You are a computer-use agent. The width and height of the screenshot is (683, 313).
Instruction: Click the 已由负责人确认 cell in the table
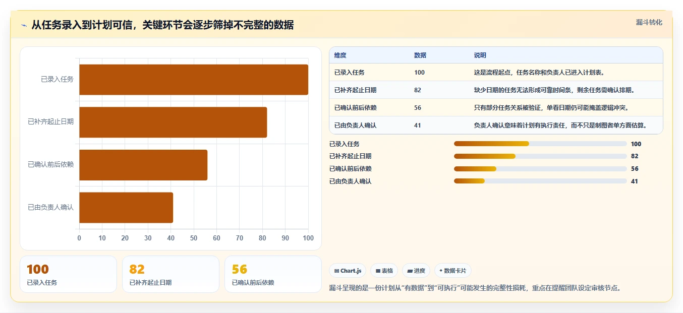coord(355,126)
